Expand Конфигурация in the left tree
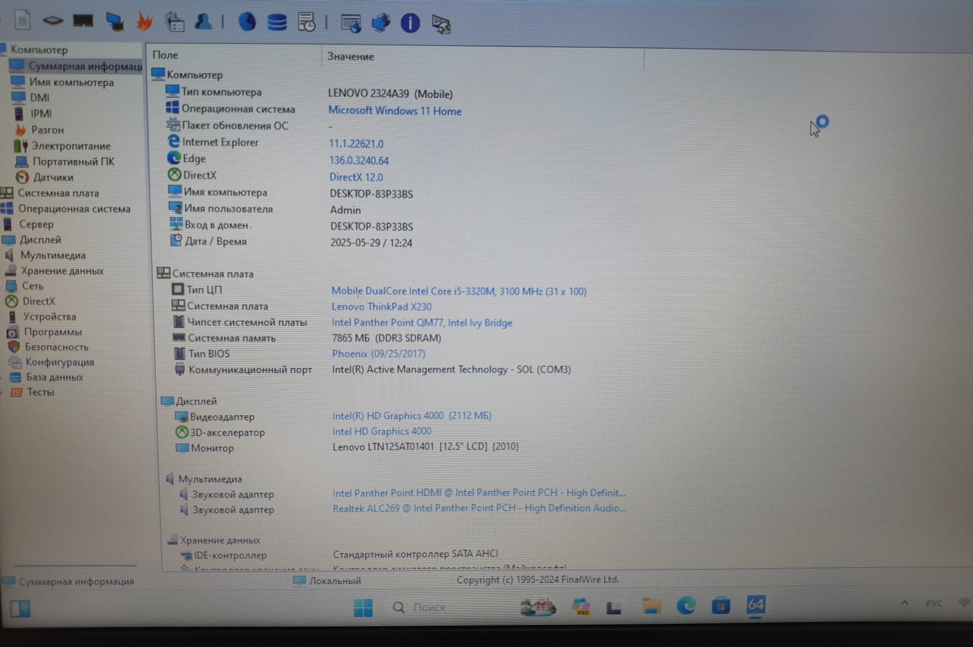Image resolution: width=973 pixels, height=647 pixels. point(59,362)
